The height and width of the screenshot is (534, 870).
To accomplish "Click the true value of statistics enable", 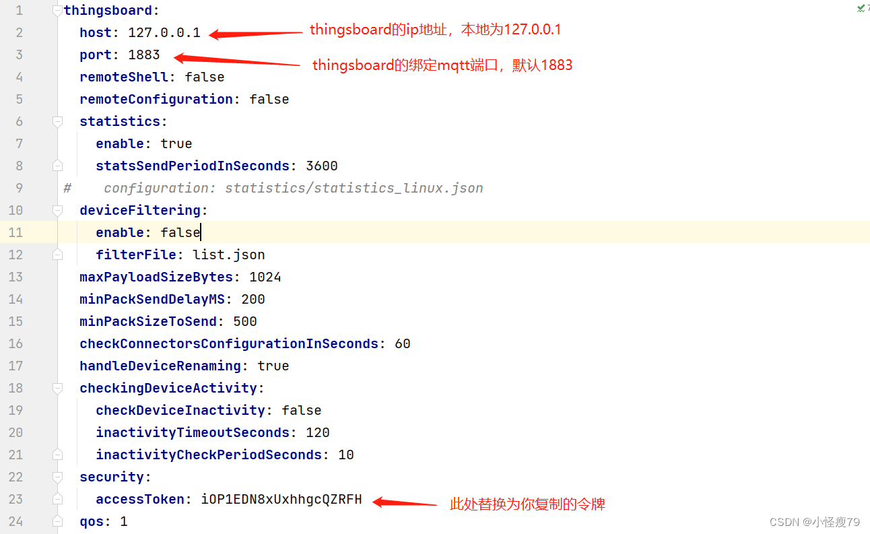I will click(176, 144).
